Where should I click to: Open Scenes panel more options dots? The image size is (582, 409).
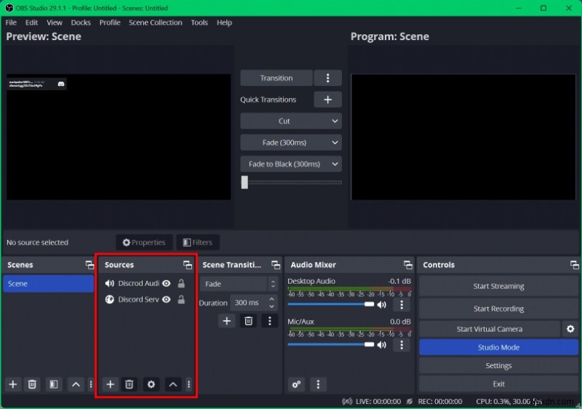91,384
